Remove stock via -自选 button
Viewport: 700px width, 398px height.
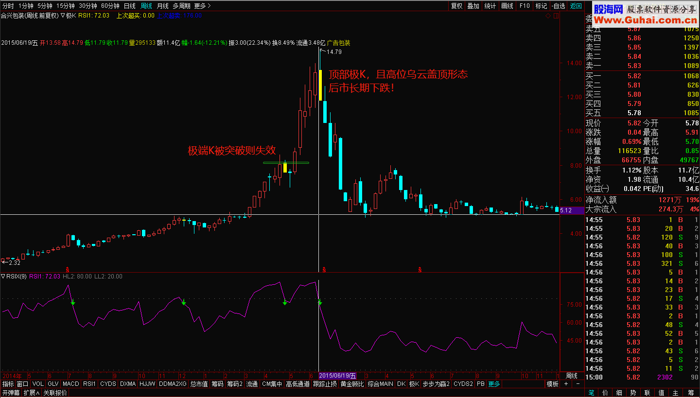[558, 6]
